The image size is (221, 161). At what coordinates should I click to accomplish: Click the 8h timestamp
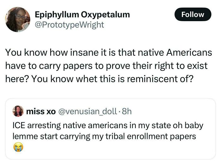pos(126,111)
